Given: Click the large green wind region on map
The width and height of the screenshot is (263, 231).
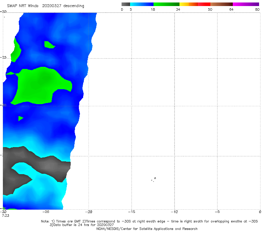Looking at the screenshot, I should coord(40,86).
